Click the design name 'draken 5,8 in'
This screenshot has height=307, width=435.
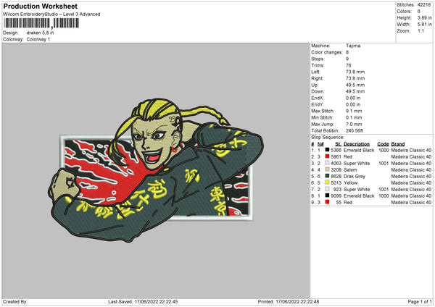pyautogui.click(x=40, y=33)
